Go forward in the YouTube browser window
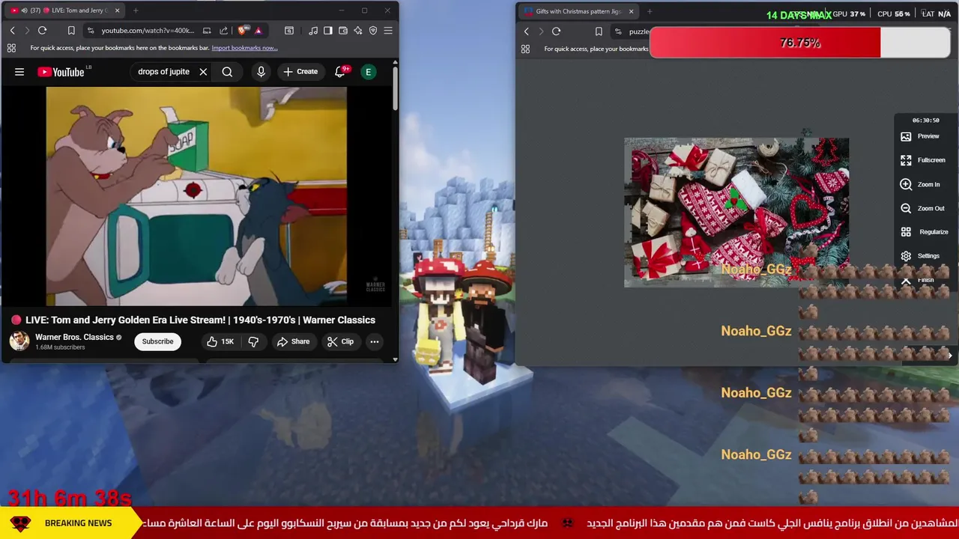 pos(27,31)
